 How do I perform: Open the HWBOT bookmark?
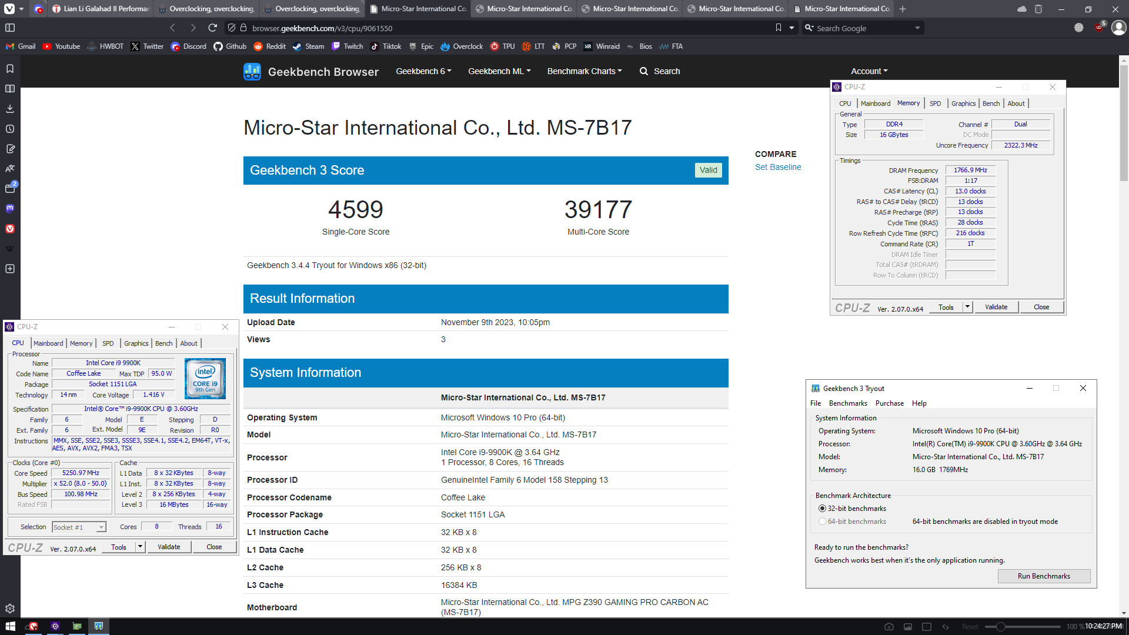[x=105, y=46]
